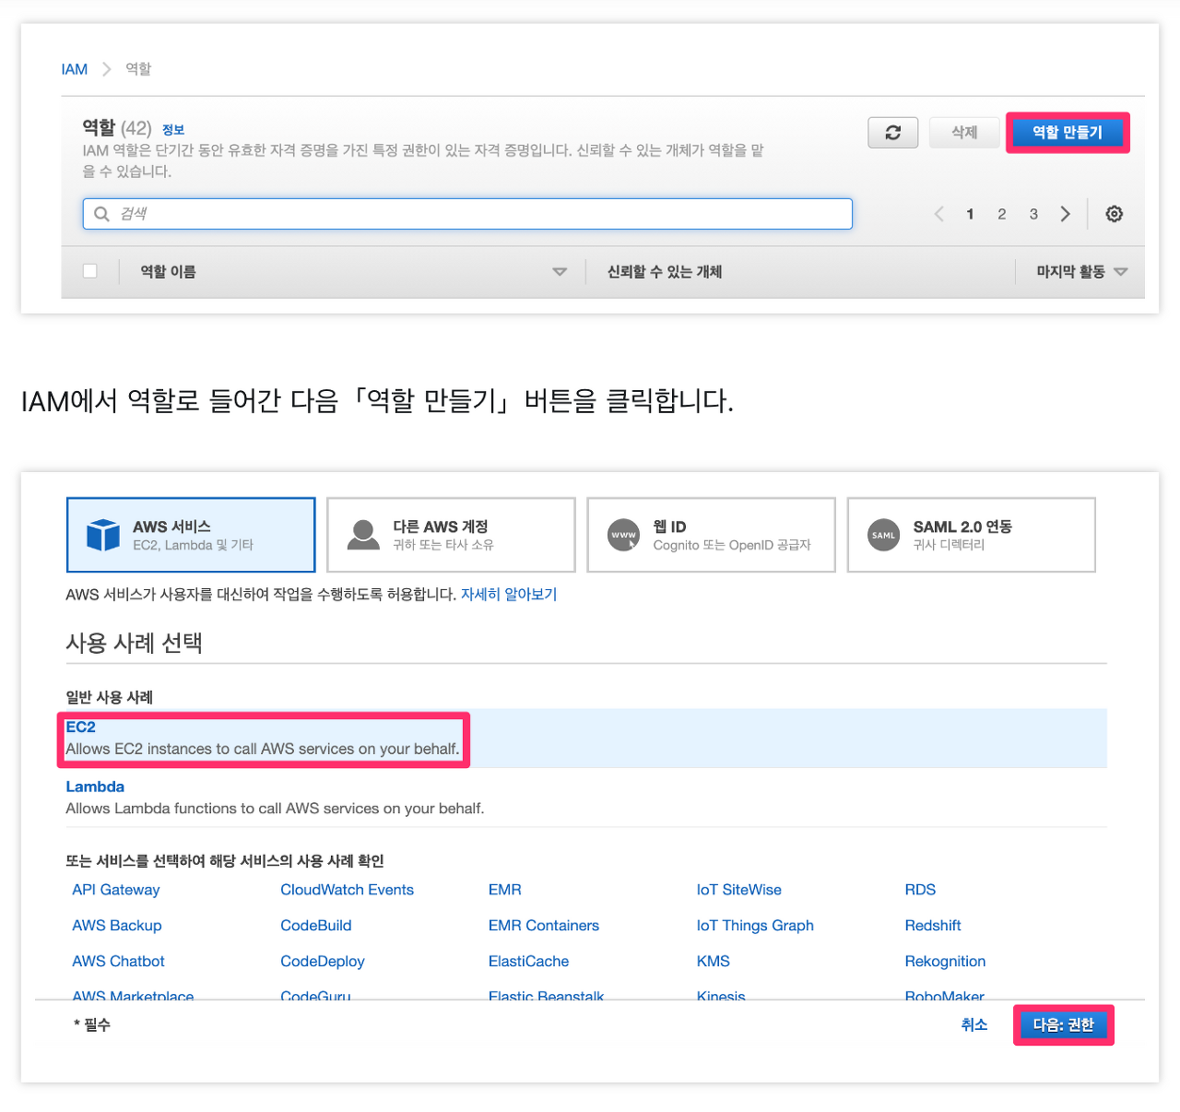Select CloudWatch Events service
Screen dimensions: 1180x1112
tap(347, 890)
